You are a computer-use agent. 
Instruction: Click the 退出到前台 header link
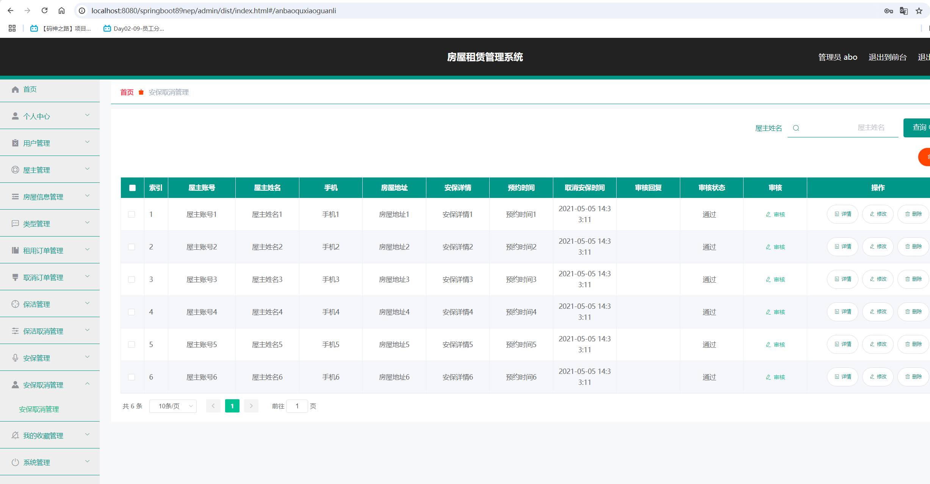(887, 57)
